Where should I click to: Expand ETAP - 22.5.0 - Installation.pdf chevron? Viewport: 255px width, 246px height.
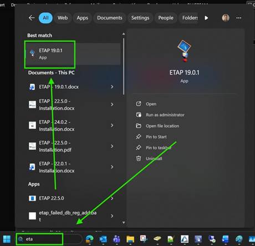tap(112, 146)
